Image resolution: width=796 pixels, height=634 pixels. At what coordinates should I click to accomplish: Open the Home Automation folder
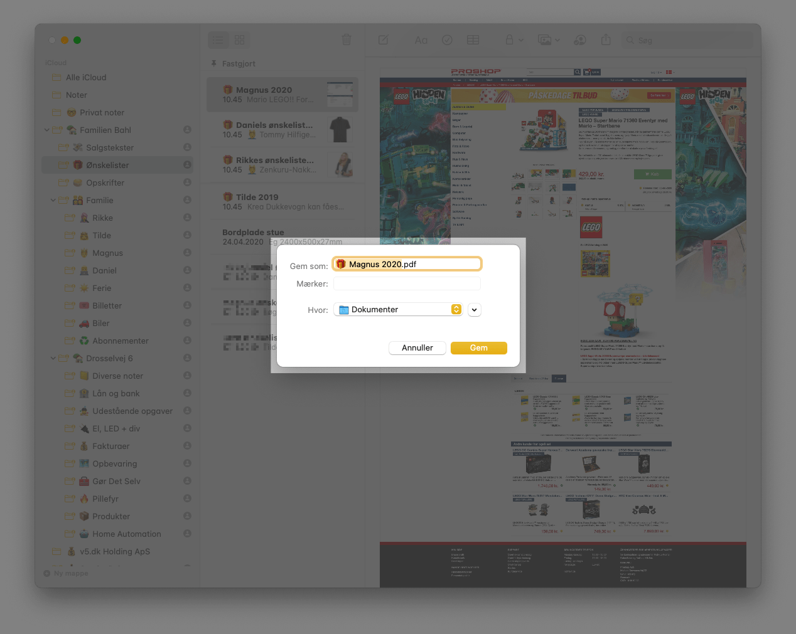[117, 534]
